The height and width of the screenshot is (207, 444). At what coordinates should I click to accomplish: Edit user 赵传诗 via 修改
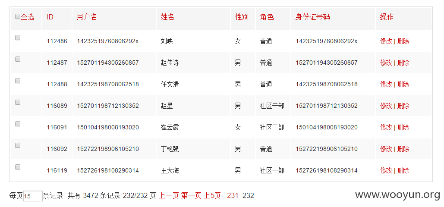point(386,63)
